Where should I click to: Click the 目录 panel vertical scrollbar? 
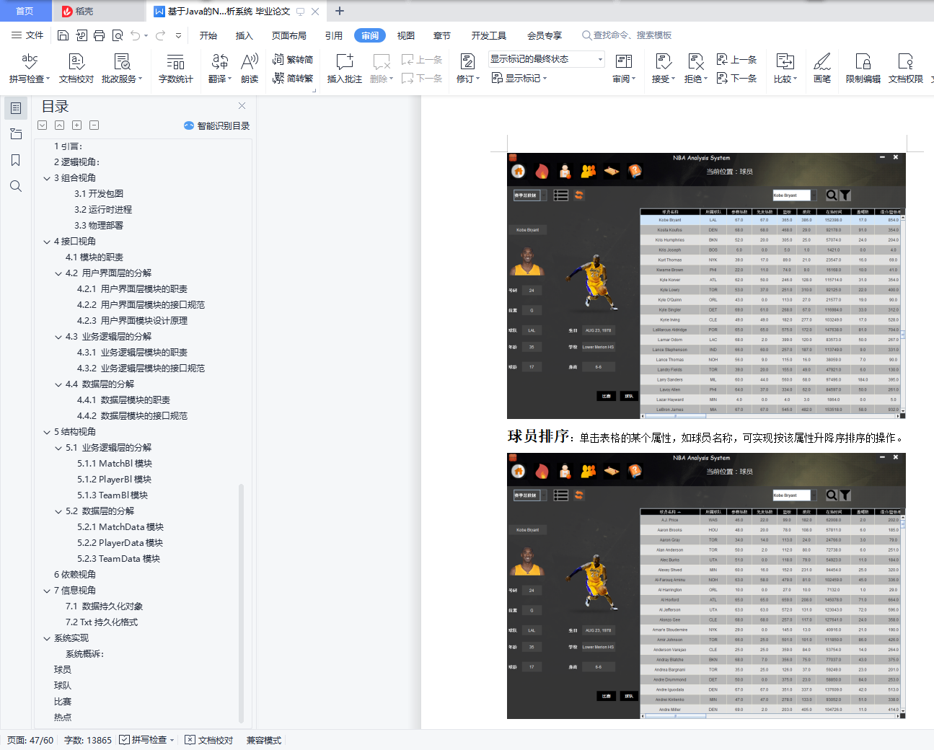241,604
